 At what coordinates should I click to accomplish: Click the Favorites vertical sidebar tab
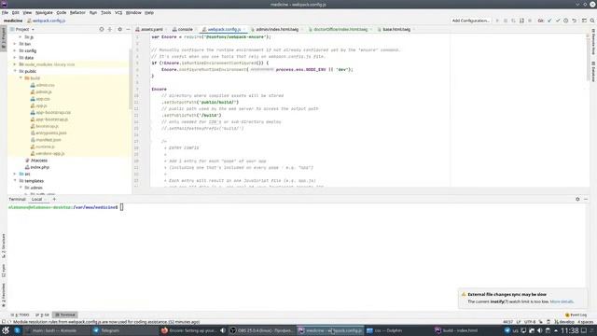(x=4, y=295)
